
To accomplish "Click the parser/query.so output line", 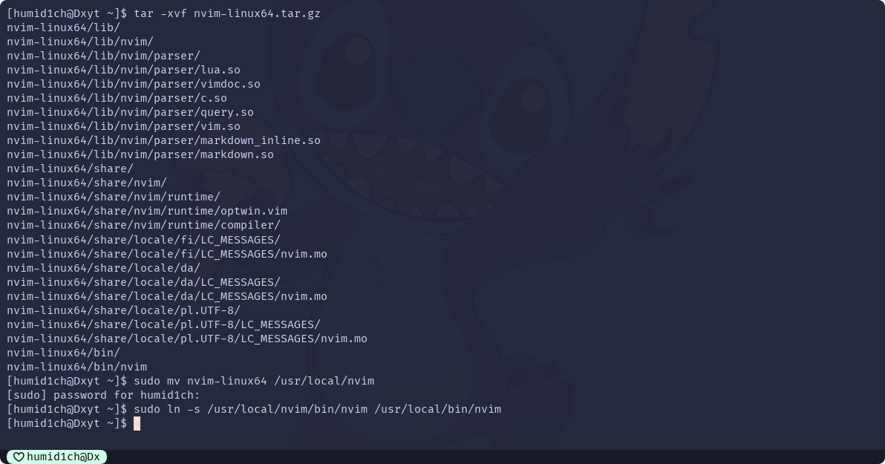I will click(131, 112).
